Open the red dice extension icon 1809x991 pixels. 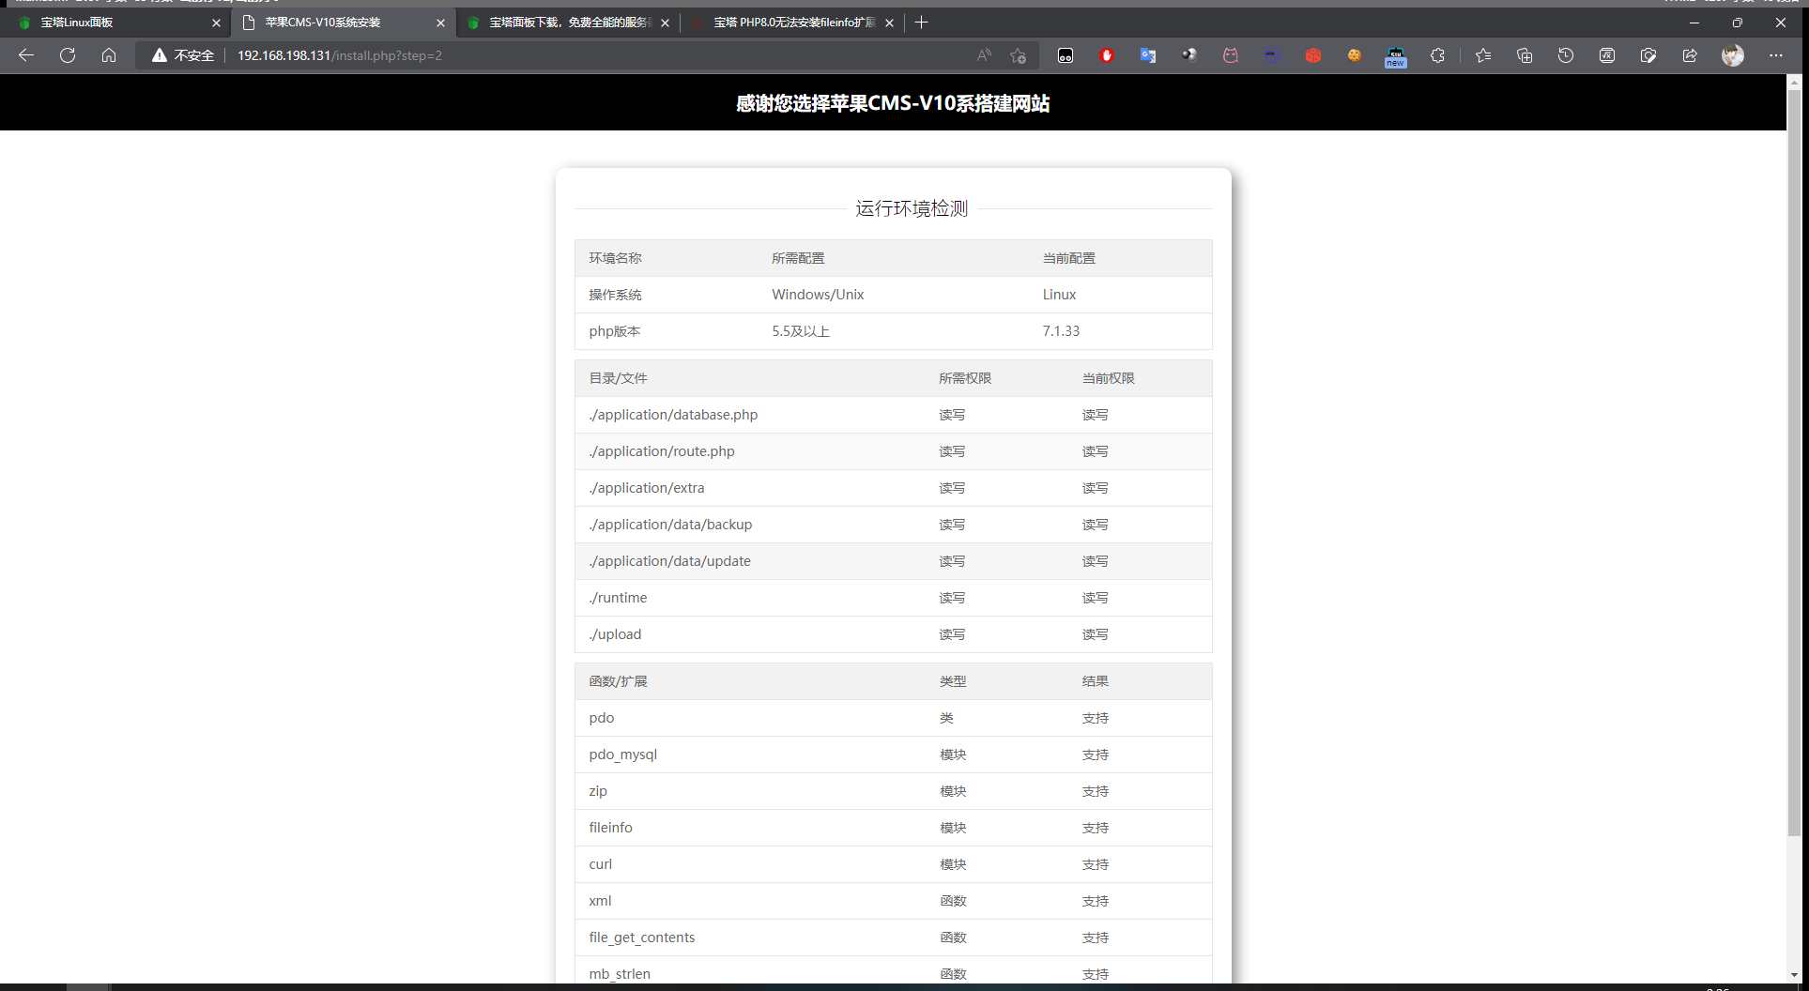(1313, 55)
